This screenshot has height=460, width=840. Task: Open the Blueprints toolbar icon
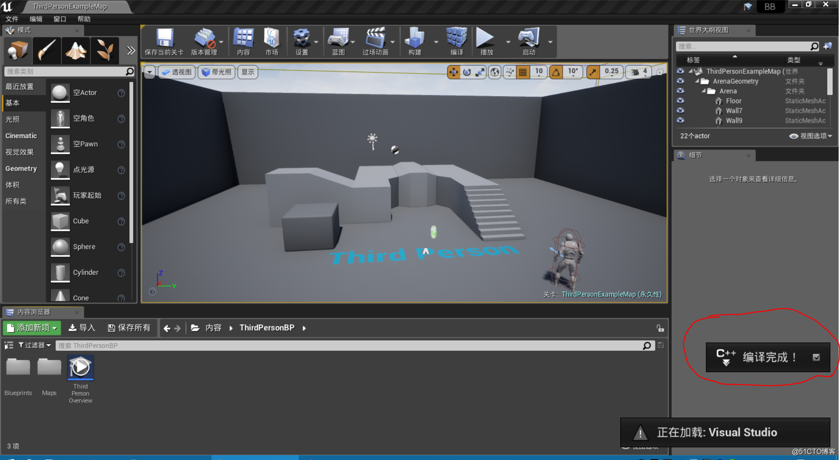338,42
